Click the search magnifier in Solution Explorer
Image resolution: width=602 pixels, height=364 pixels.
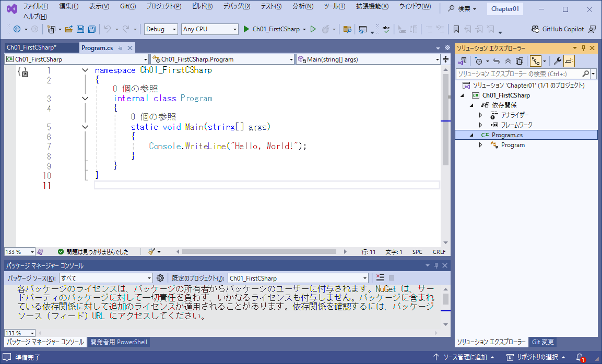coord(585,74)
